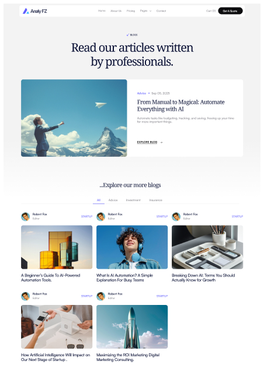Click the arrow next to Explore Blog
This screenshot has height=386, width=264.
[x=161, y=142]
